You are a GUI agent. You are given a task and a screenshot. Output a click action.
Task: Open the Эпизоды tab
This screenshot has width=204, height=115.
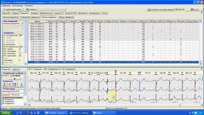click(34, 13)
